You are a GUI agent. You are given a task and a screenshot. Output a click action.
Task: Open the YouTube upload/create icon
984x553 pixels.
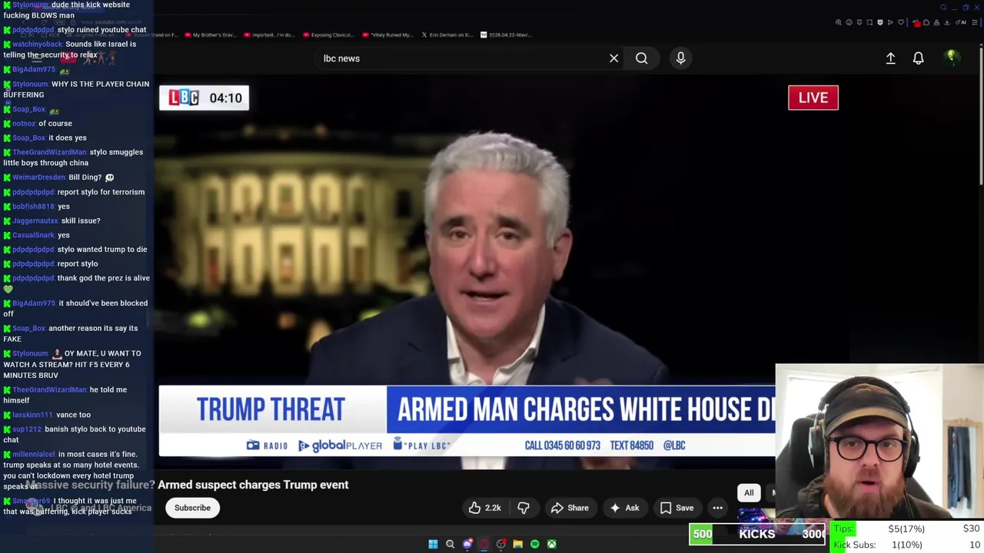[x=890, y=58]
